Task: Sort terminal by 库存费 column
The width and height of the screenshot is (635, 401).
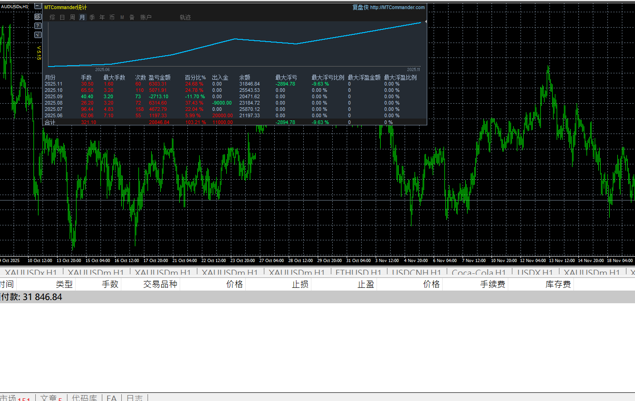Action: tap(558, 284)
